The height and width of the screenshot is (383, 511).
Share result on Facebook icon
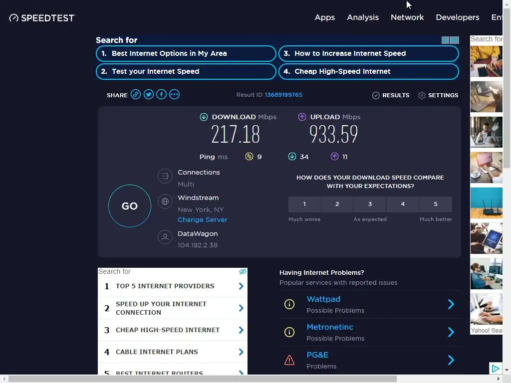161,94
